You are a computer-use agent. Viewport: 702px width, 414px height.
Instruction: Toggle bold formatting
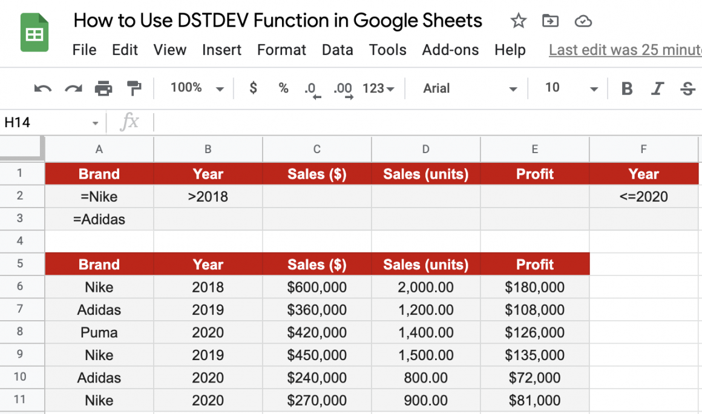pos(626,88)
